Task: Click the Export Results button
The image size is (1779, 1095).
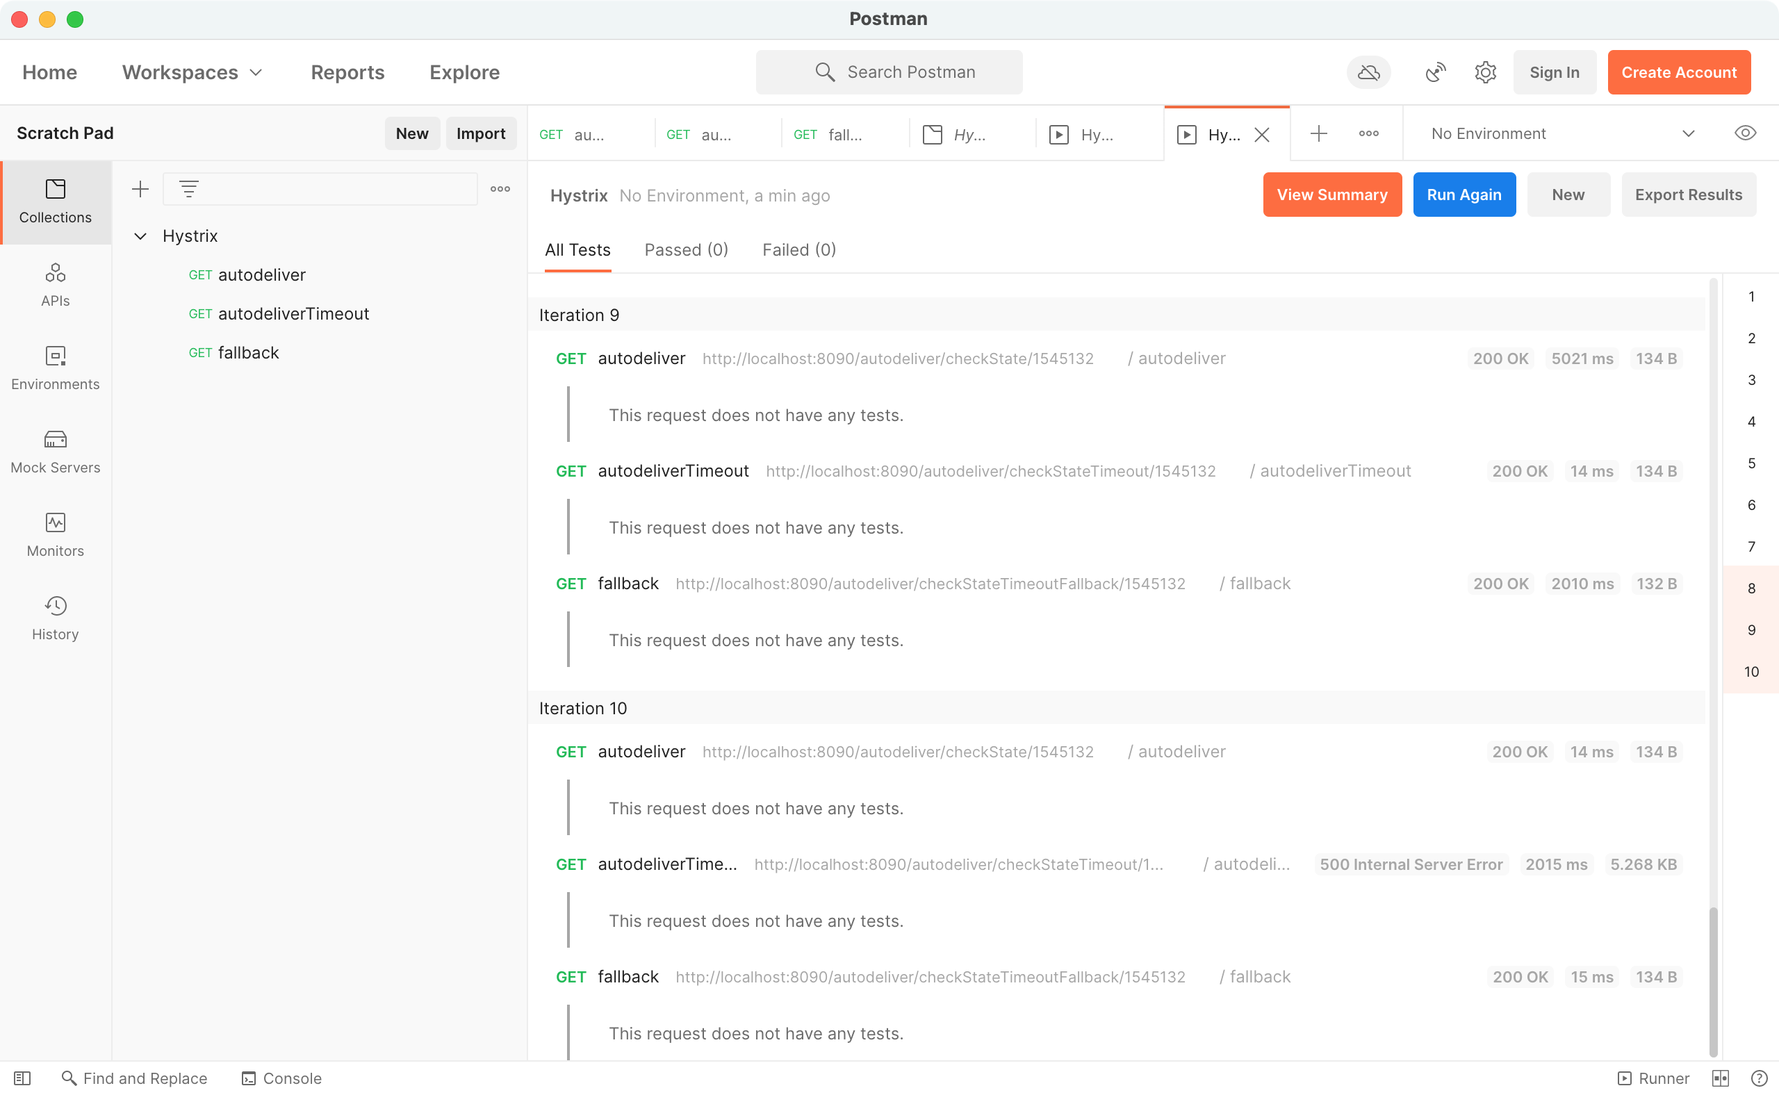Action: 1688,195
